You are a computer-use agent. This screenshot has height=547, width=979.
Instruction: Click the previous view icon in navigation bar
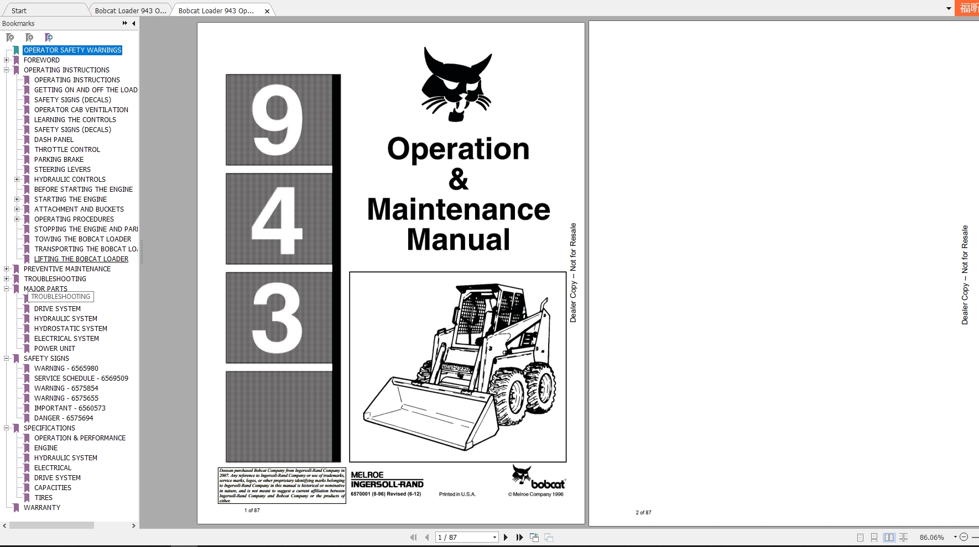coord(534,537)
